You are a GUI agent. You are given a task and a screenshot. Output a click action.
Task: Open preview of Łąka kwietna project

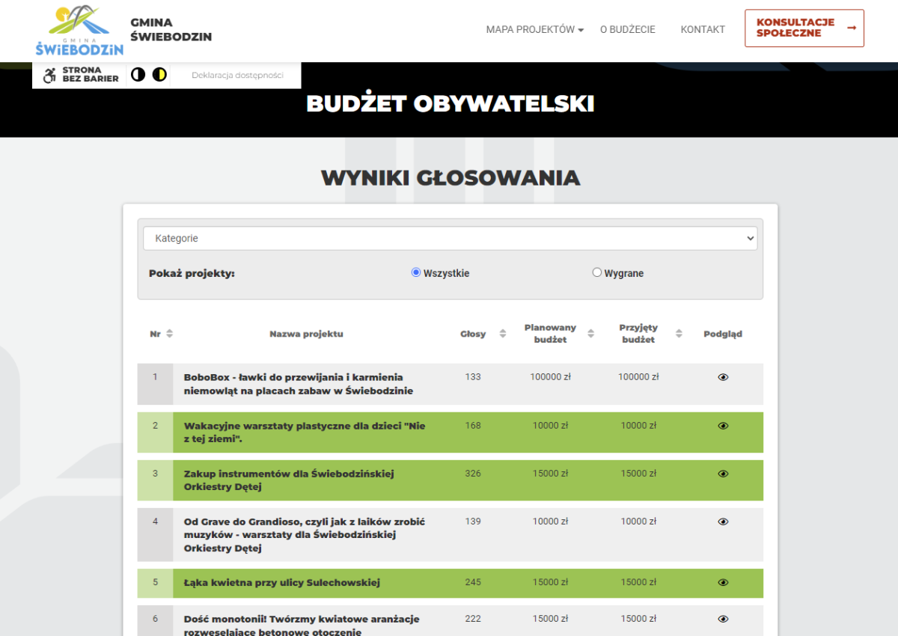722,583
